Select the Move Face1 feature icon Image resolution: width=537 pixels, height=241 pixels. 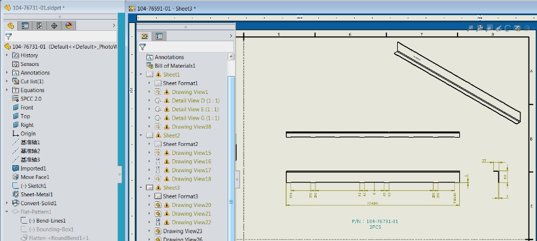[16, 177]
